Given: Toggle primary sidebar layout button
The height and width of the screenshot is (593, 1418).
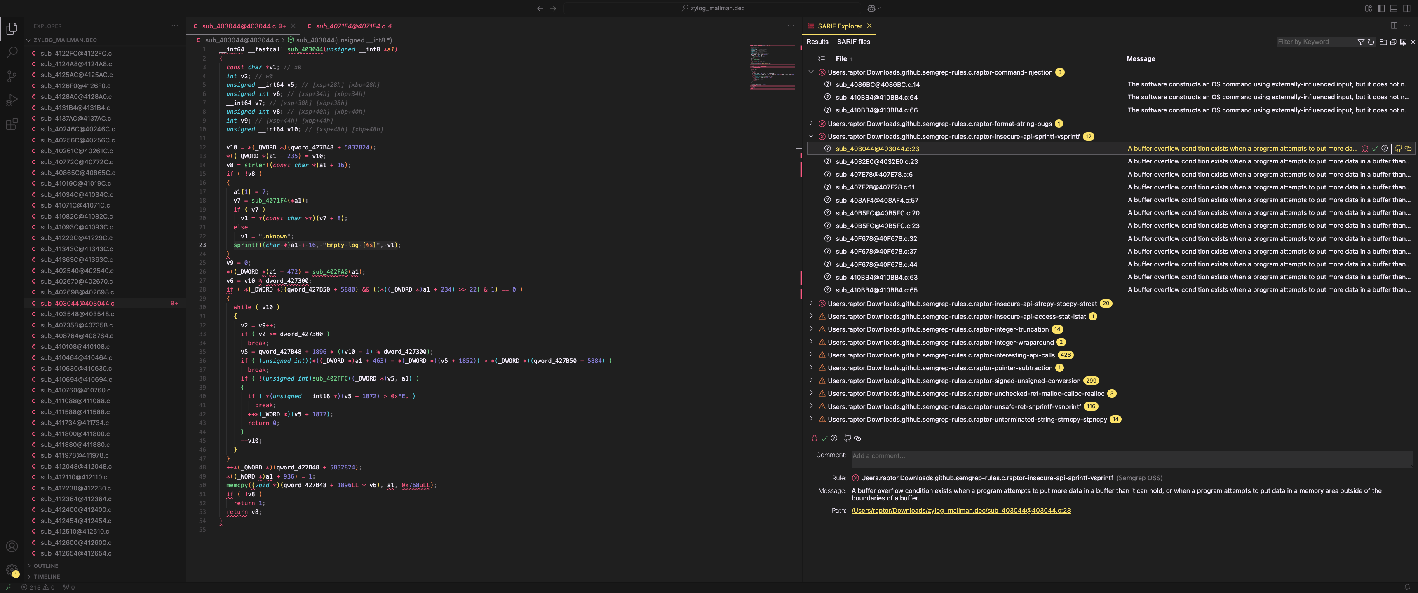Looking at the screenshot, I should (1380, 8).
